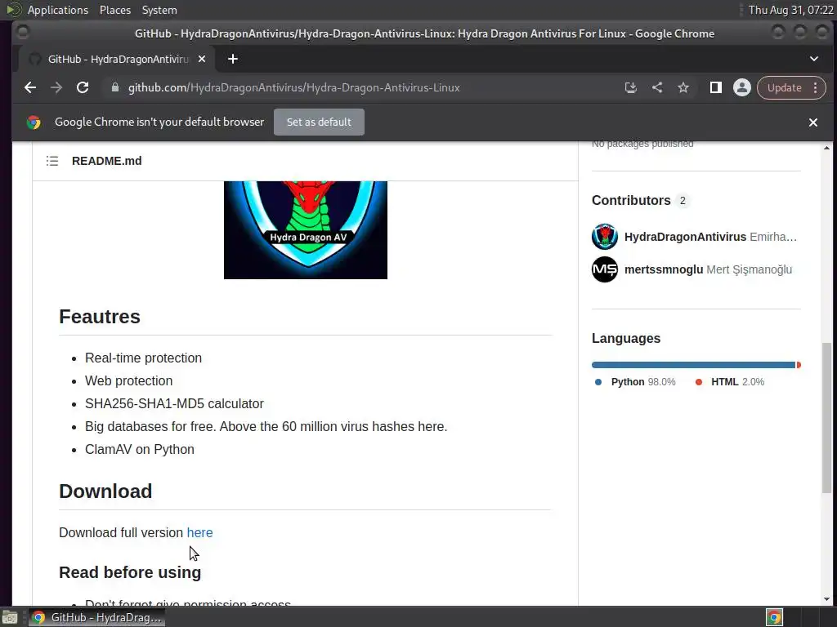The width and height of the screenshot is (837, 627).
Task: Click the Python segment of the language bar
Action: point(693,365)
